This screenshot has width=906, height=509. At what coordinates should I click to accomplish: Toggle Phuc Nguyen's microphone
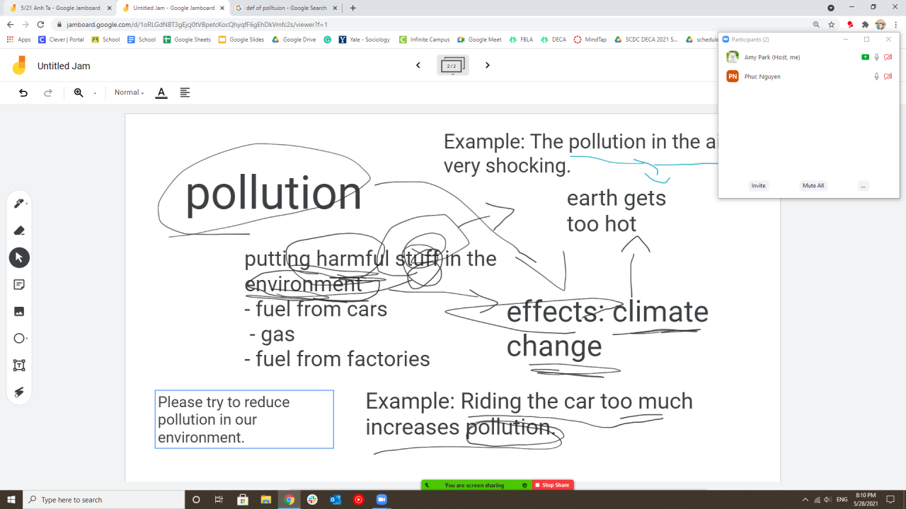[x=876, y=76]
